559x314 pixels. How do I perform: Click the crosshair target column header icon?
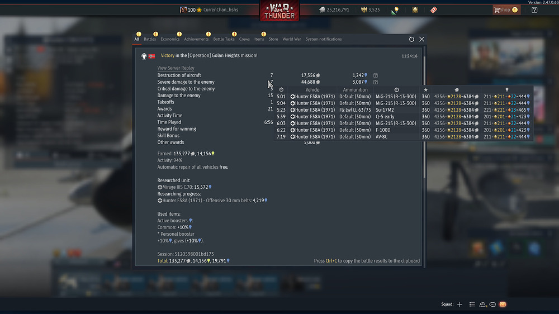pos(396,90)
